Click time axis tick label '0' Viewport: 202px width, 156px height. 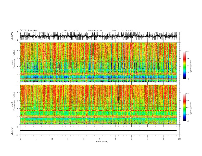(20, 139)
